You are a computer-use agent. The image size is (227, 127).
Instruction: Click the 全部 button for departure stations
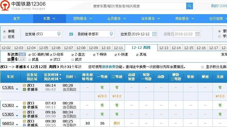[x=22, y=59]
